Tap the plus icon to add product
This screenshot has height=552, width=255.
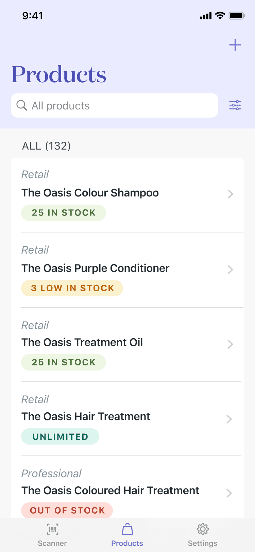[x=235, y=45]
